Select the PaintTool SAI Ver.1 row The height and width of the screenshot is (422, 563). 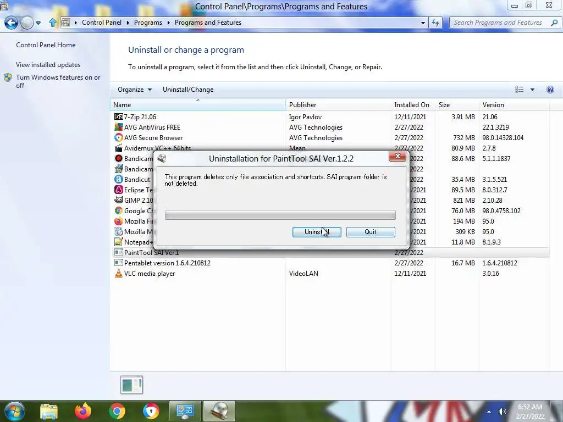coord(330,252)
